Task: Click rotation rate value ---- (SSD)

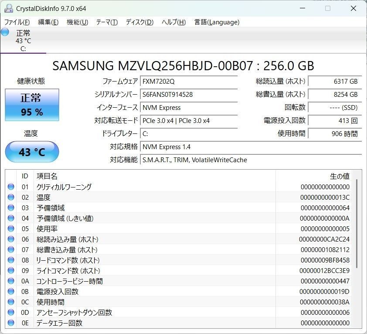Action: [x=335, y=108]
